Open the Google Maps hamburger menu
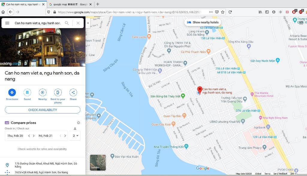Screen dimensions: 307x176 (7, 23)
